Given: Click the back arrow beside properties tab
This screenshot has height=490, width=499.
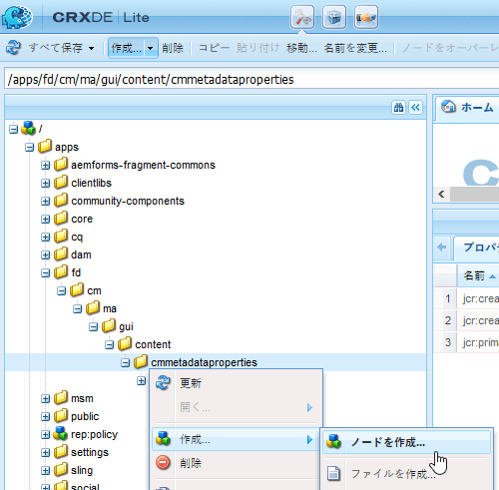Looking at the screenshot, I should point(442,247).
